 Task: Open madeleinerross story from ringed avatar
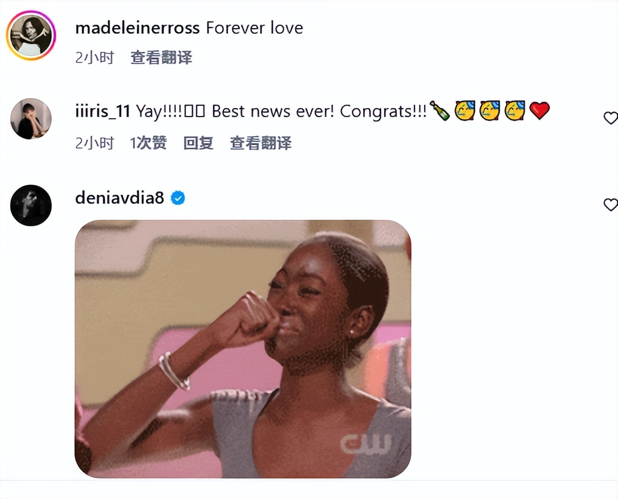[x=31, y=36]
